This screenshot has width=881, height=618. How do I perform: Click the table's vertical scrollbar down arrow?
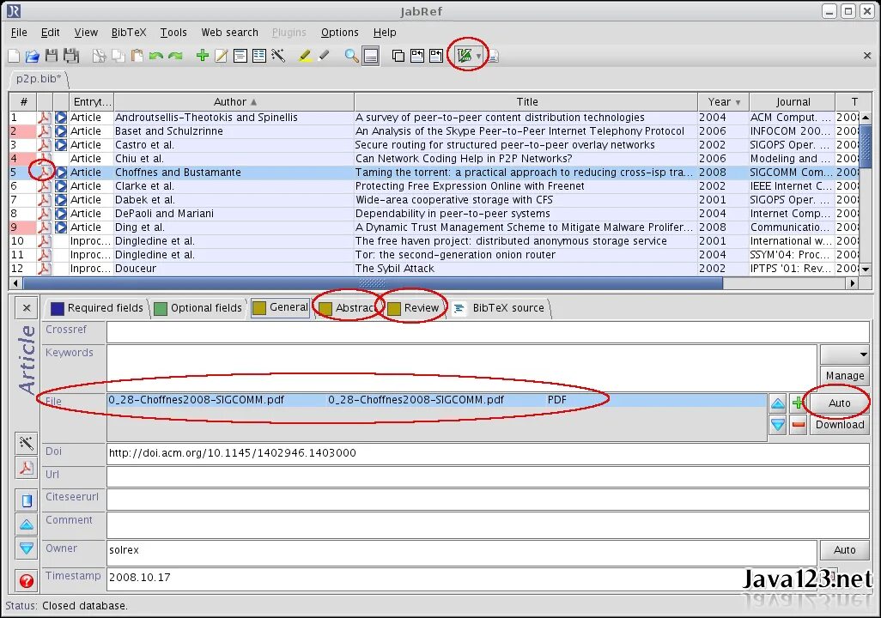[866, 270]
